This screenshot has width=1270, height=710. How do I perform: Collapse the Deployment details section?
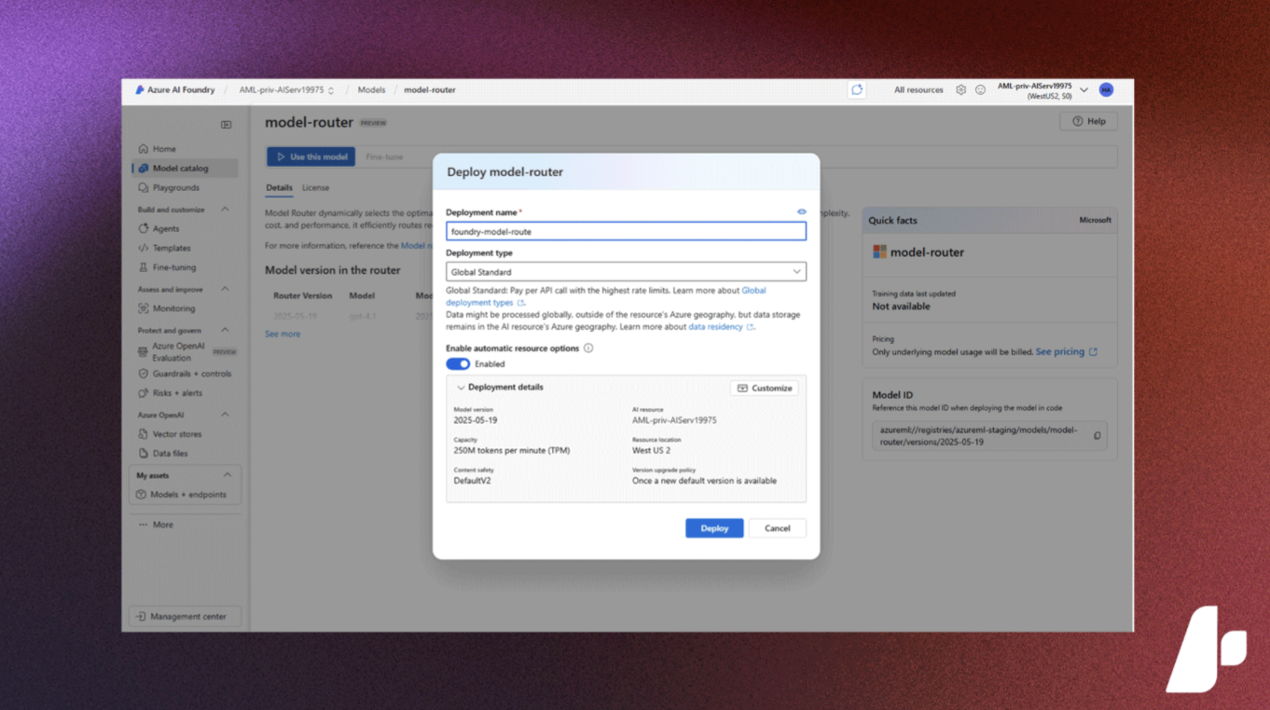[461, 388]
